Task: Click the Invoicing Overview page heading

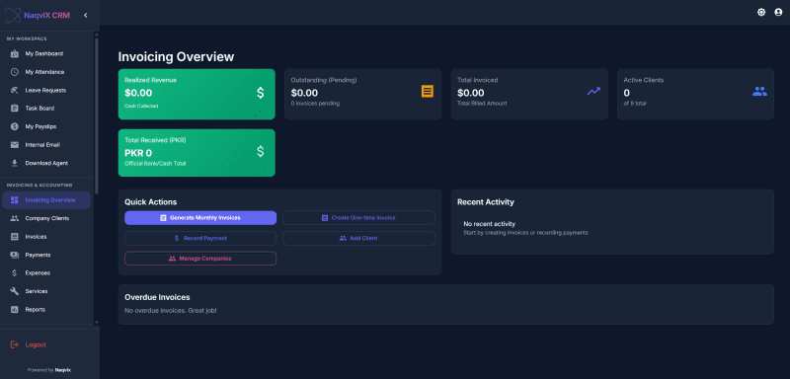Action: click(176, 57)
